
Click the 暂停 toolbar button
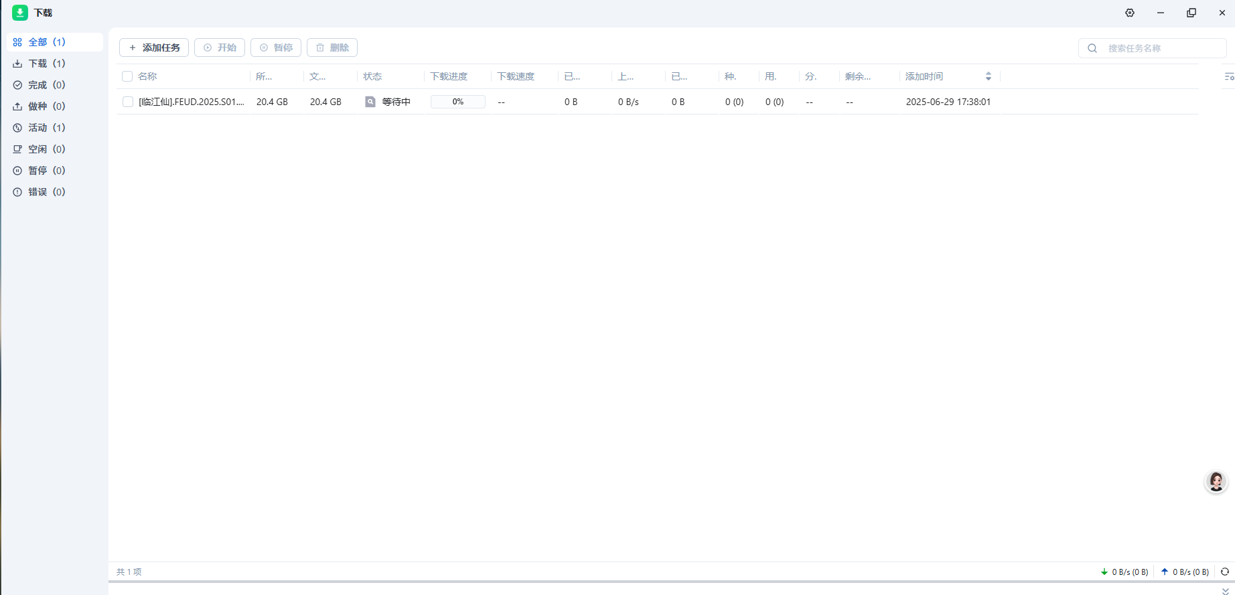276,48
